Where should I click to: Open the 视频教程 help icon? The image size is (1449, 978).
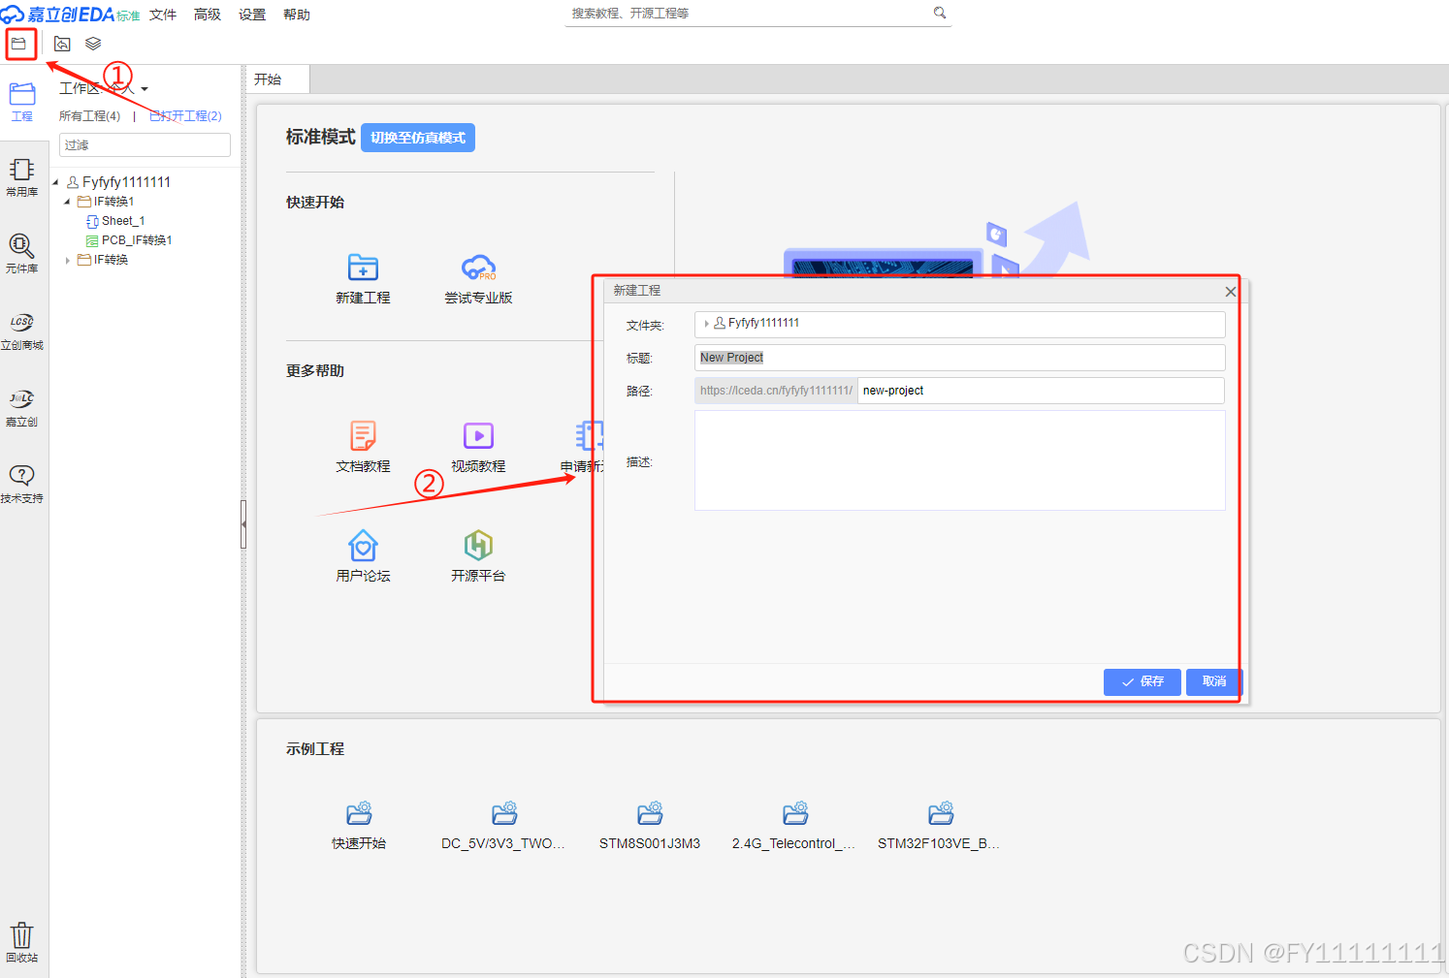pos(478,447)
